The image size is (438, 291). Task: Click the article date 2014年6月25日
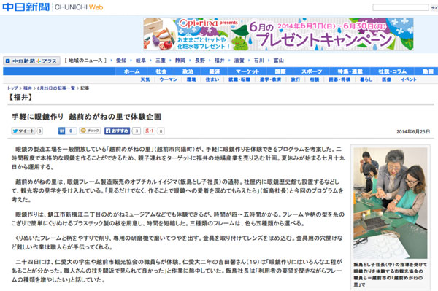(x=413, y=132)
